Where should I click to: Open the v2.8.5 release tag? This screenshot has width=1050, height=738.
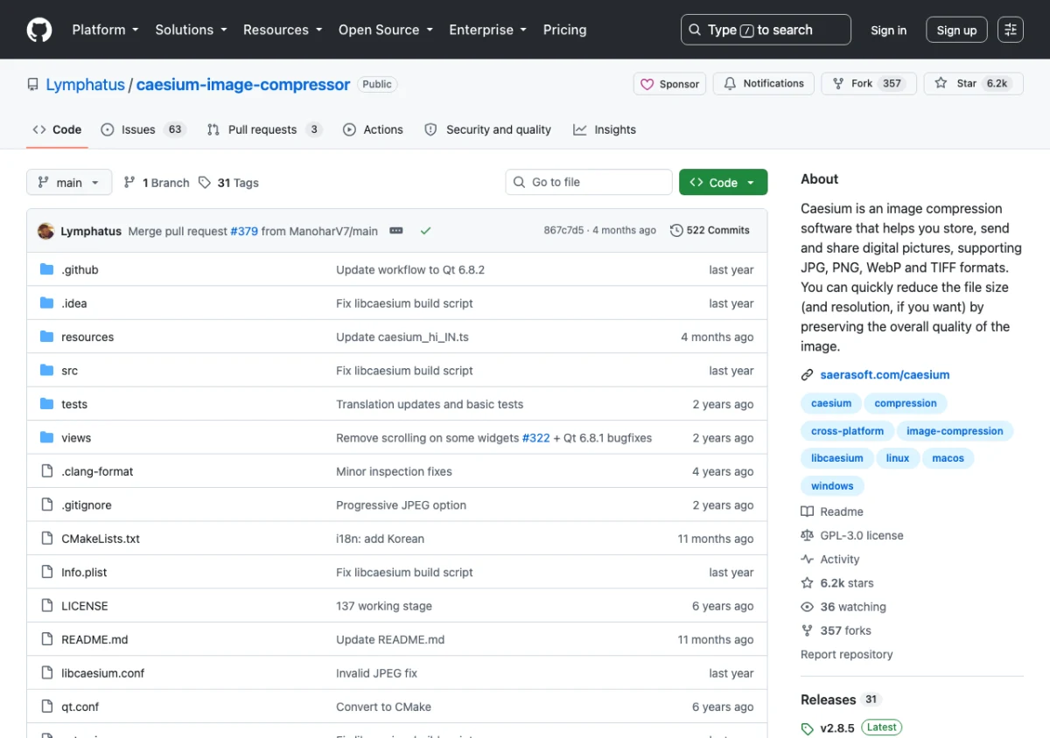836,728
